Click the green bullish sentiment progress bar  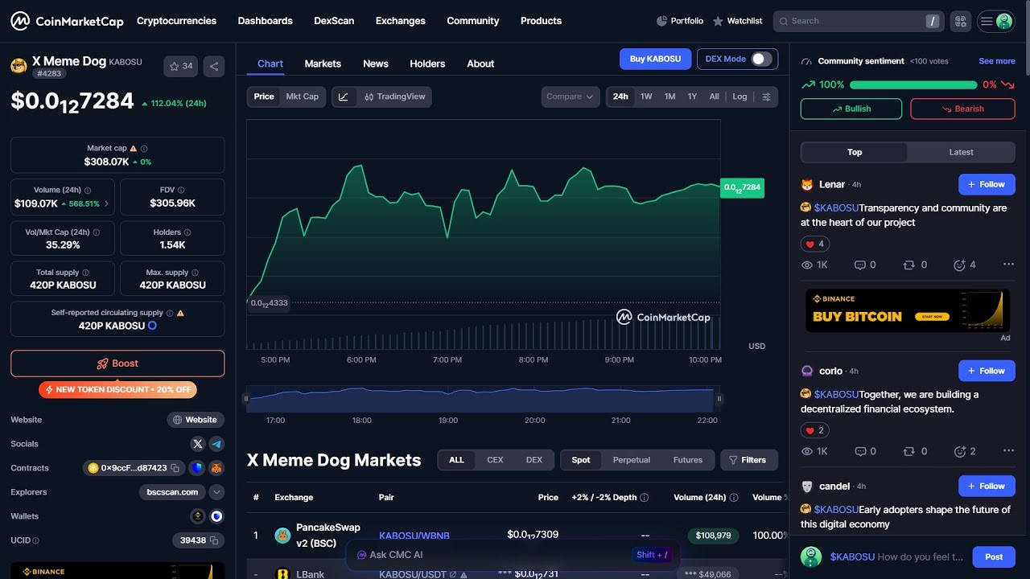coord(913,84)
